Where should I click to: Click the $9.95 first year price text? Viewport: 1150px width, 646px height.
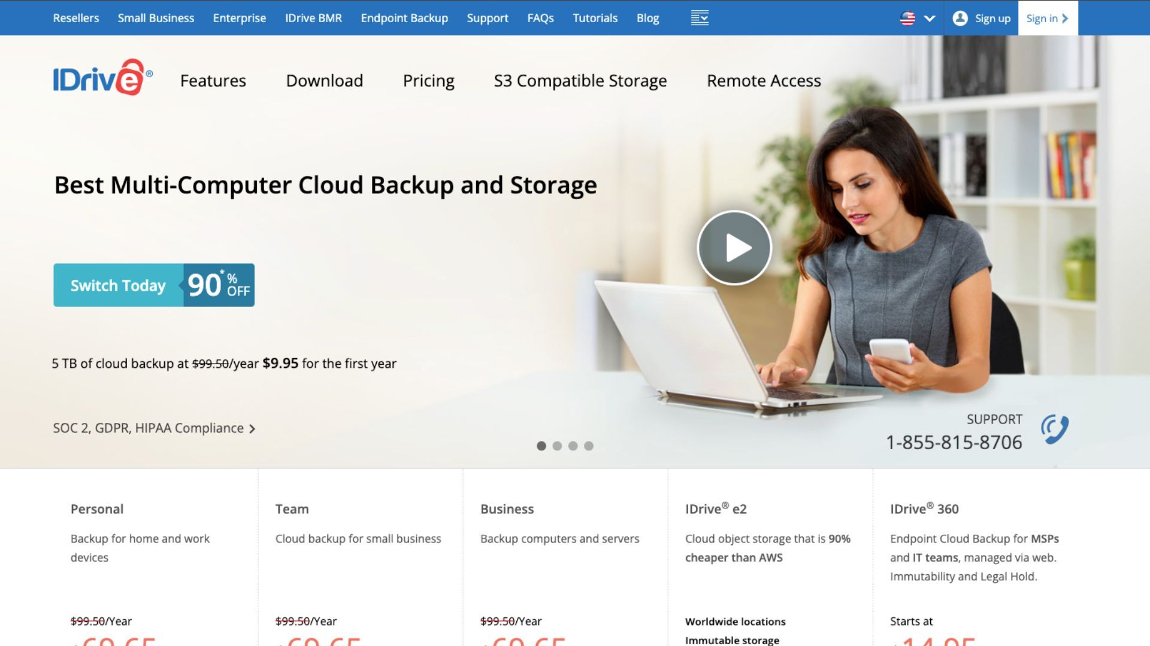pyautogui.click(x=280, y=363)
